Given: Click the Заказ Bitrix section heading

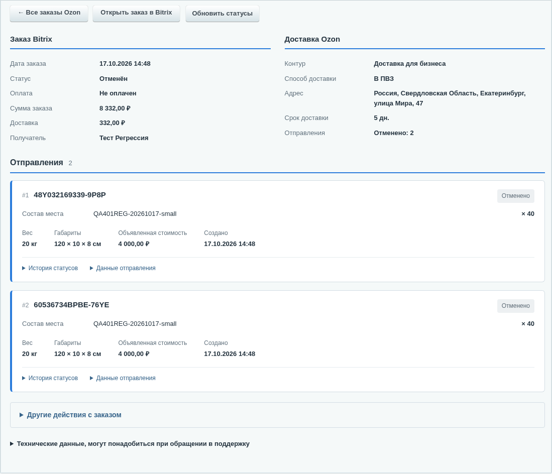Looking at the screenshot, I should [31, 39].
